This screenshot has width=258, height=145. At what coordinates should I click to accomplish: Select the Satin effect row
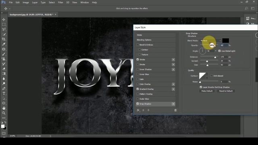point(156,79)
